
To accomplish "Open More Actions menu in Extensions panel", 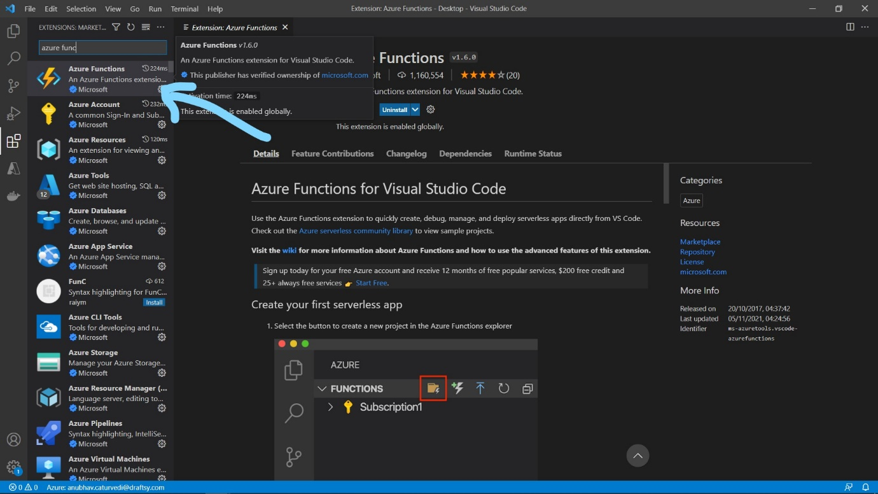I will tap(160, 27).
